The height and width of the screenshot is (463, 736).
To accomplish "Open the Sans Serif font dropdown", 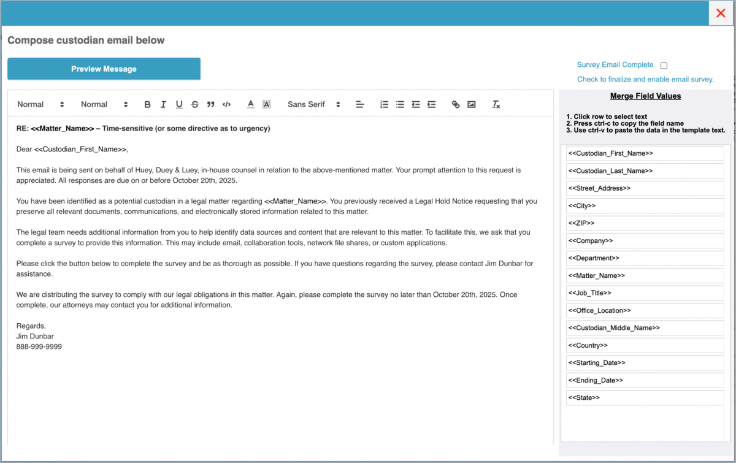I will [313, 104].
